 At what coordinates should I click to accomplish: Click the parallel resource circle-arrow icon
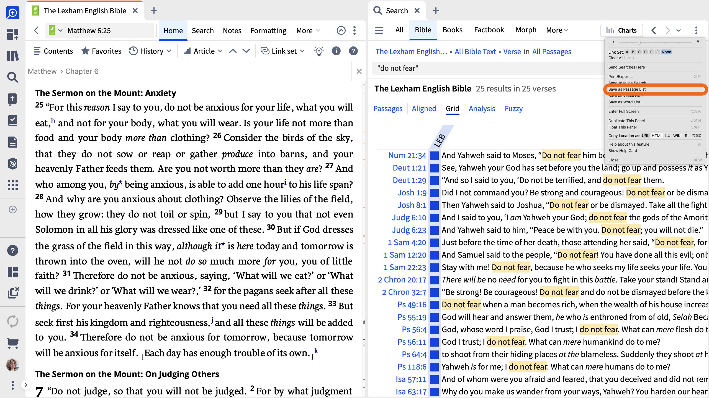pos(341,30)
